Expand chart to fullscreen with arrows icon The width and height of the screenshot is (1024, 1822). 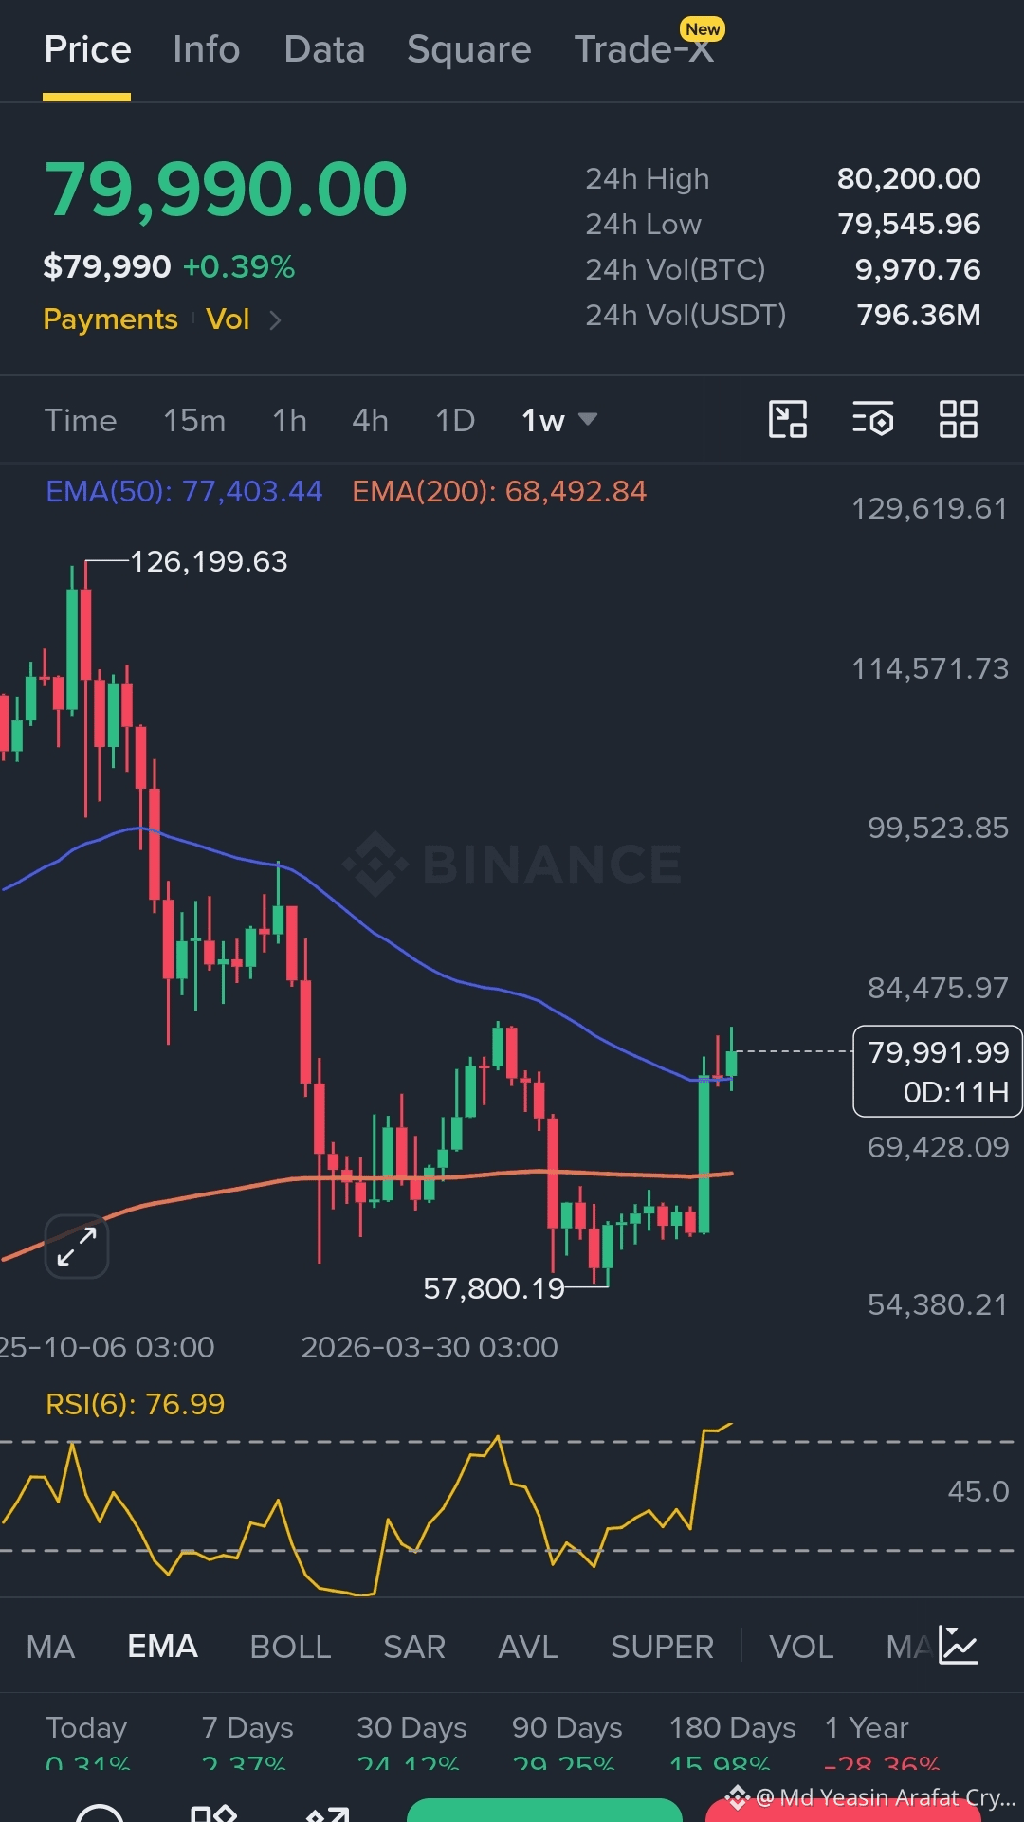(77, 1247)
